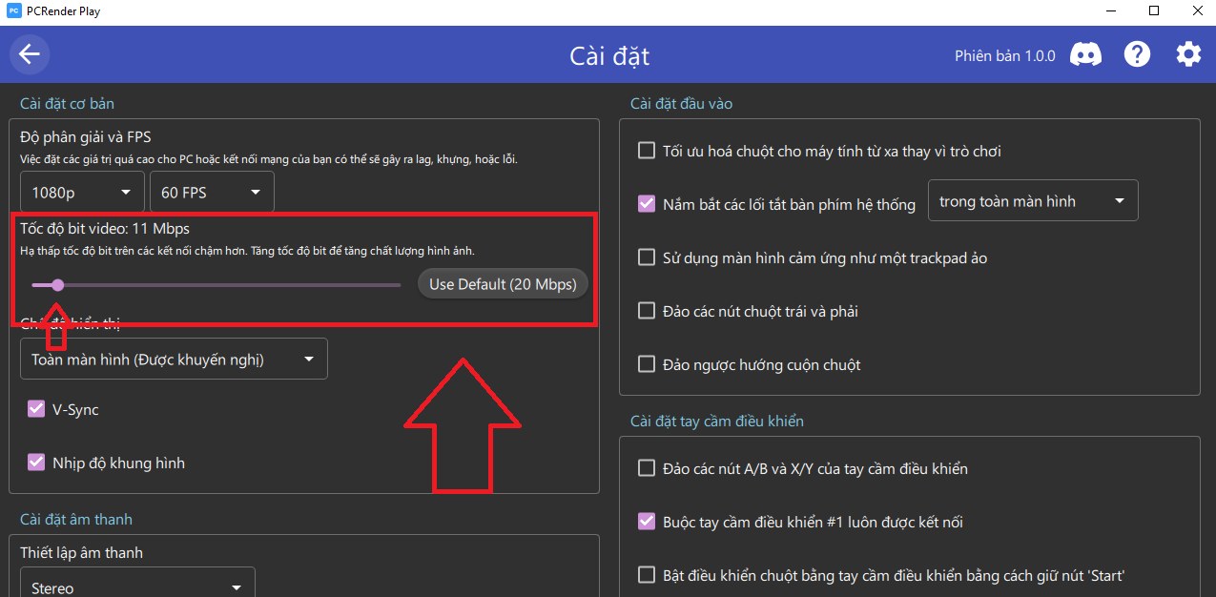Maximize the PCRender Play window
Image resolution: width=1216 pixels, height=597 pixels.
click(1154, 11)
